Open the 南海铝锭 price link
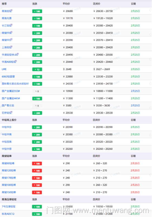152x217 pixels. coord(6,11)
